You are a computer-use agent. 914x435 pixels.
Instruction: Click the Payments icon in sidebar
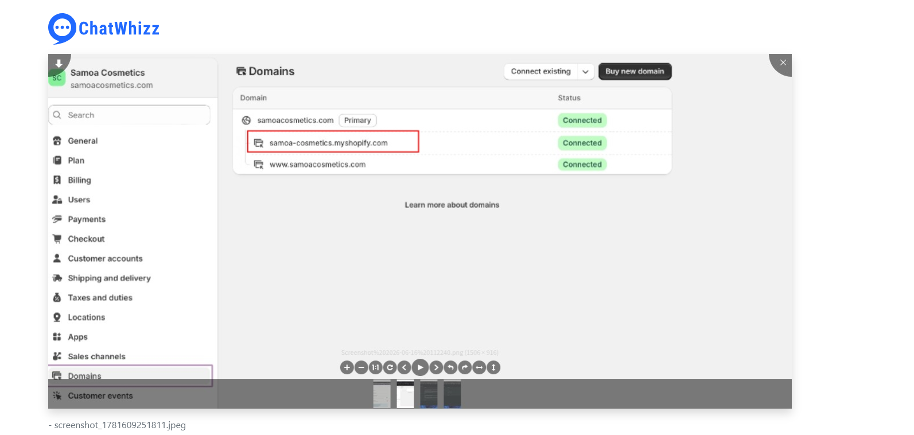tap(57, 219)
